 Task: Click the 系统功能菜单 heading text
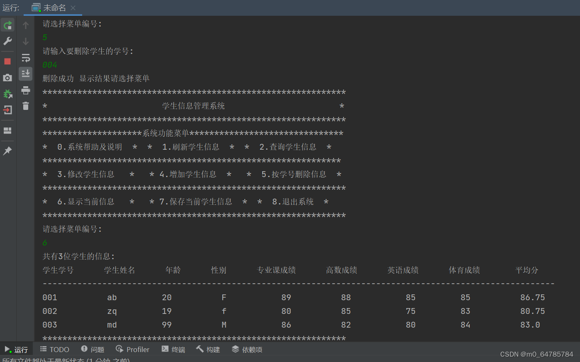166,133
